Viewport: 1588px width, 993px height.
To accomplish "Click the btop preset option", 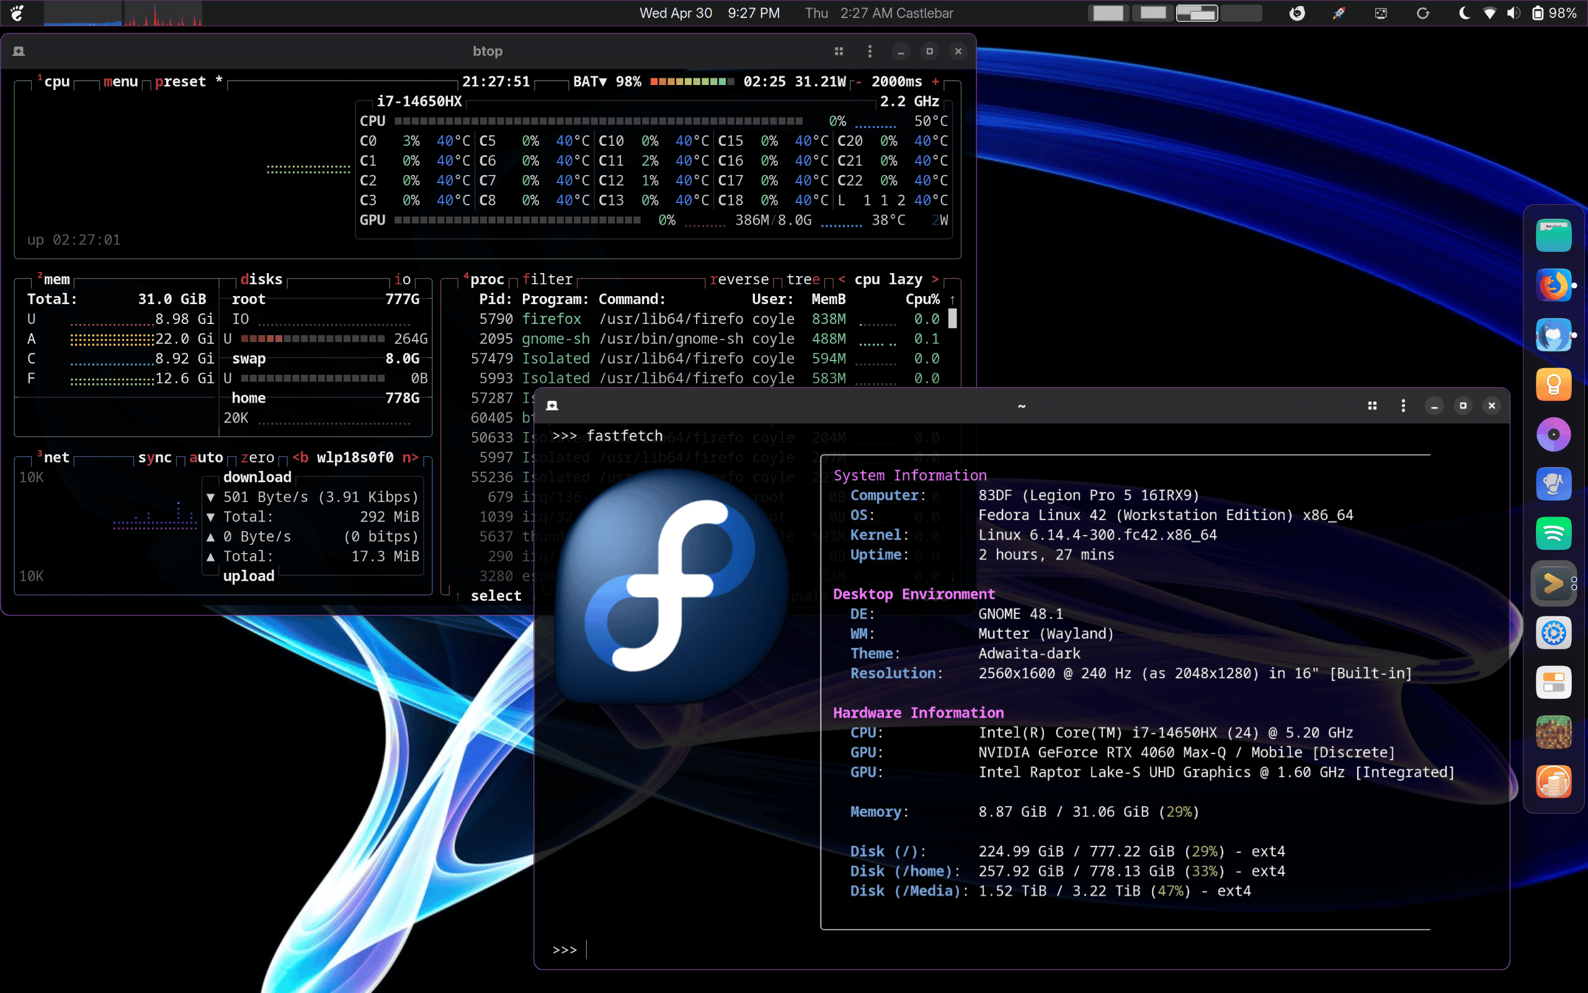I will pos(181,81).
